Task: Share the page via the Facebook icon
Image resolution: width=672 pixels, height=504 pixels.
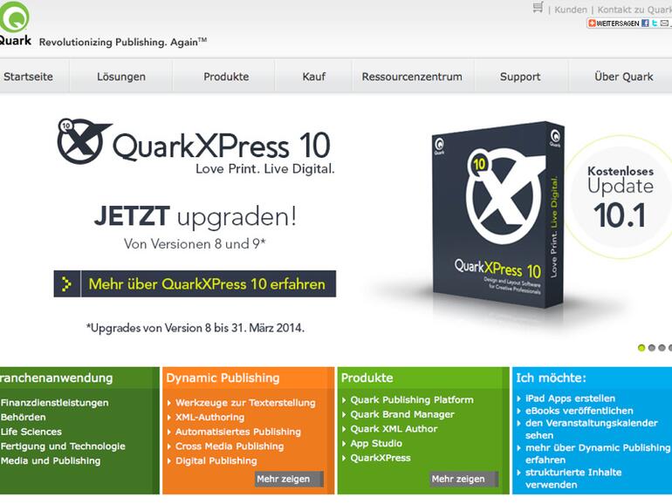Action: pos(645,24)
